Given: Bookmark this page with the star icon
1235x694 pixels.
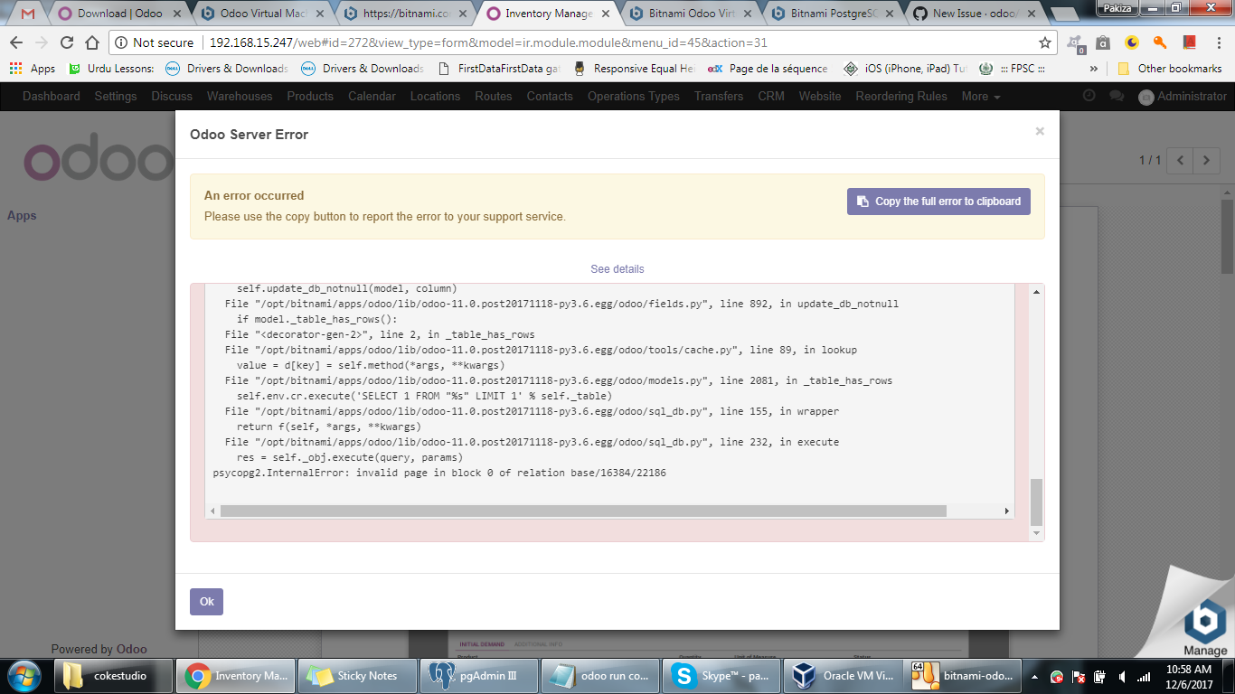Looking at the screenshot, I should 1045,42.
